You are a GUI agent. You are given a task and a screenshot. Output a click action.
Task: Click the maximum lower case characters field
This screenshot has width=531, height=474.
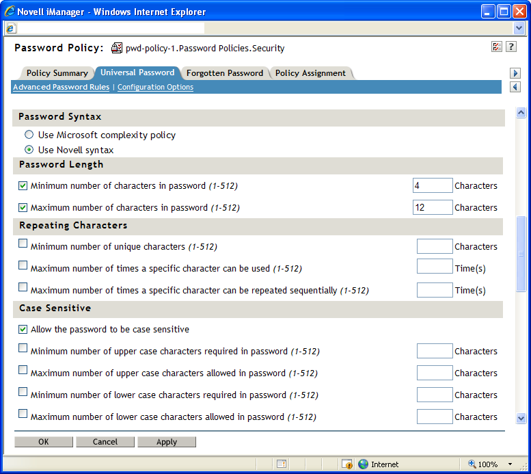tap(435, 417)
